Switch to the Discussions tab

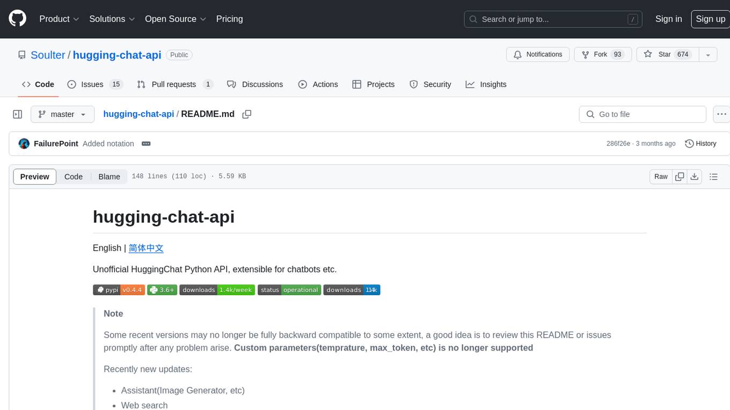[x=255, y=84]
